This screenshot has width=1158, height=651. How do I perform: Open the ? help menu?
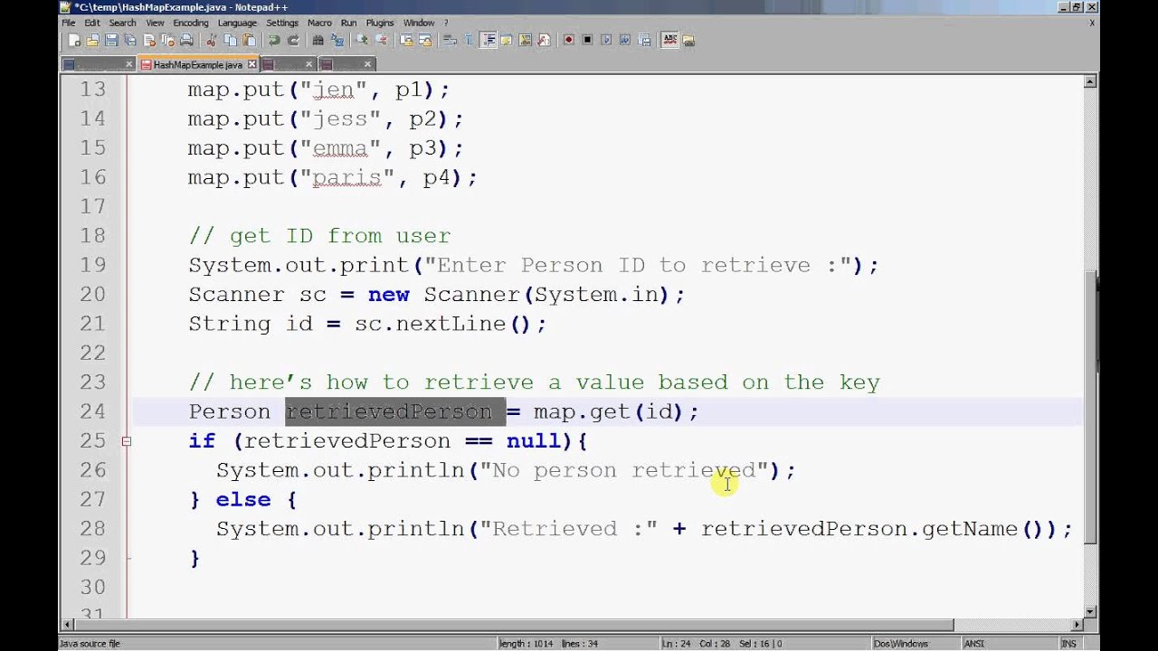(x=446, y=23)
